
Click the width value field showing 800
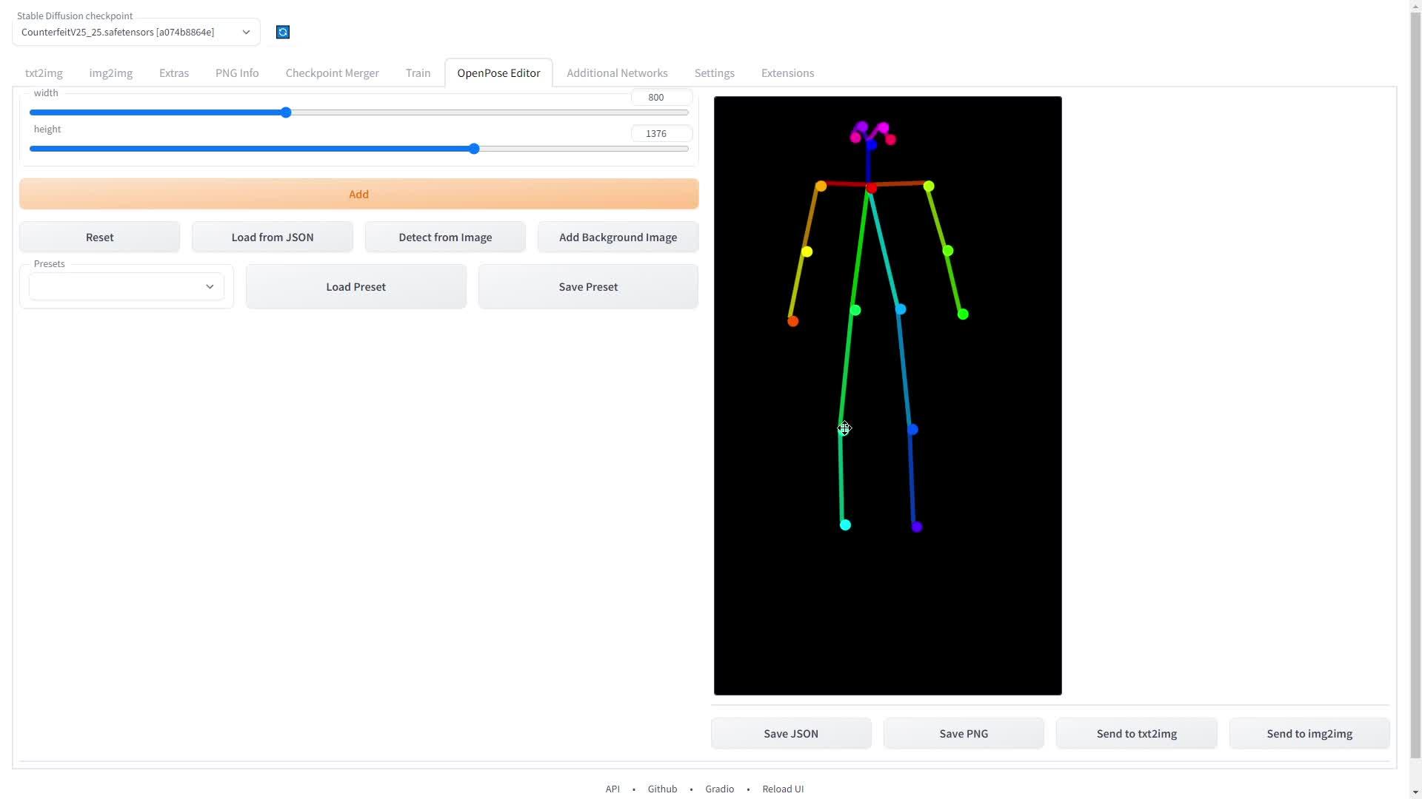coord(661,97)
